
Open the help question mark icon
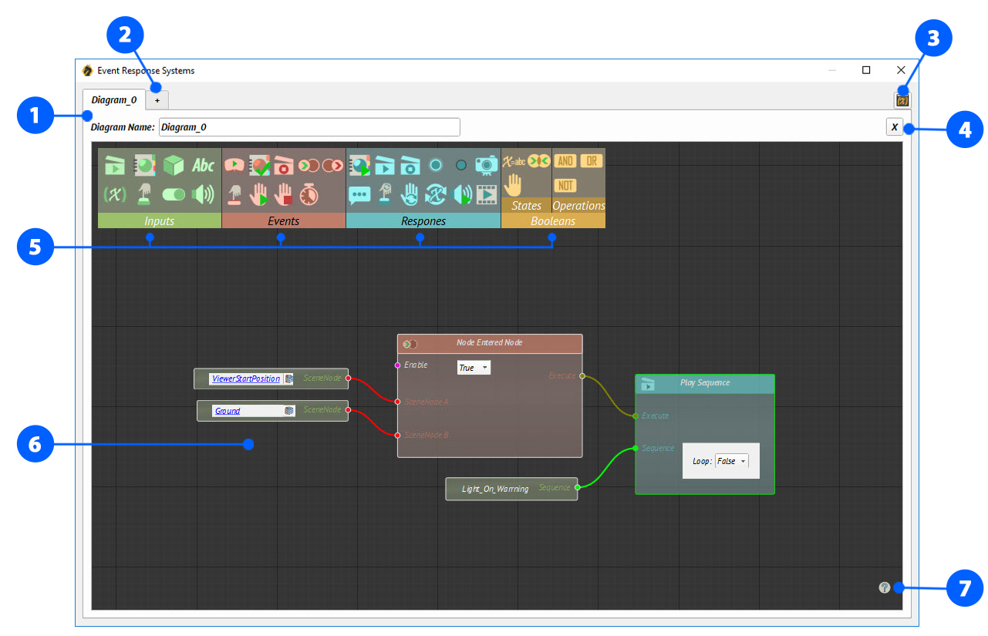[885, 587]
